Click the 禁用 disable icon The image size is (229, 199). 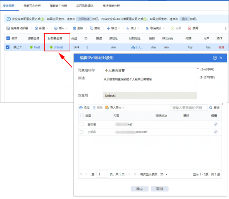coord(189,28)
